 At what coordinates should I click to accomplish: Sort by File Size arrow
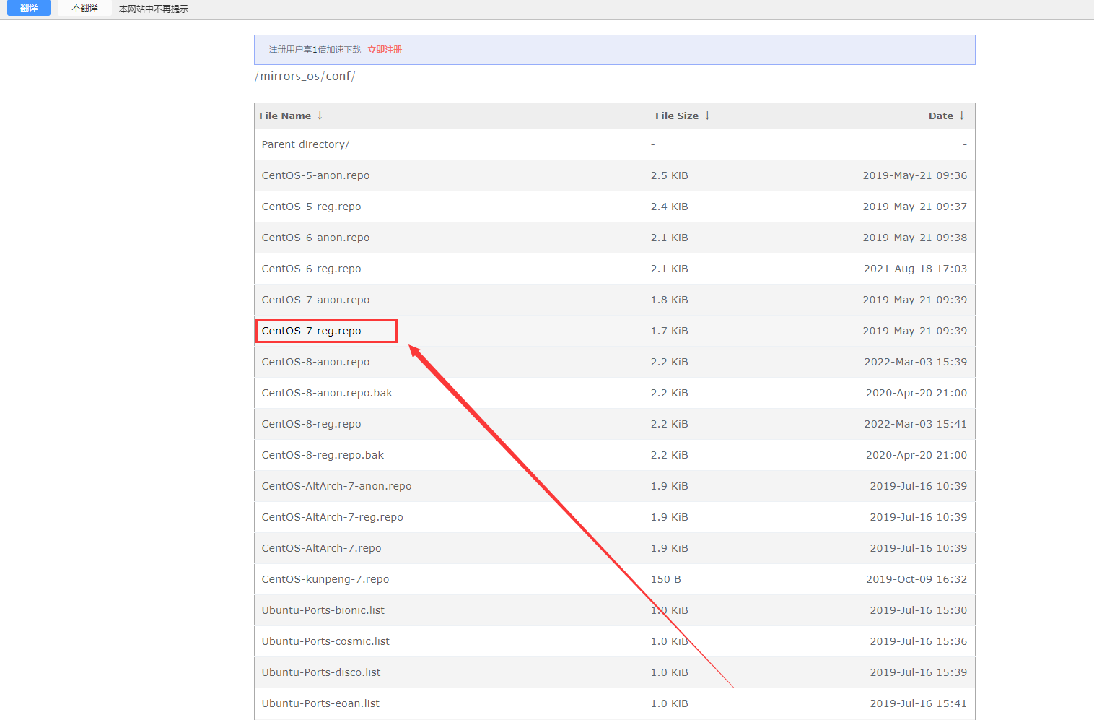(707, 116)
